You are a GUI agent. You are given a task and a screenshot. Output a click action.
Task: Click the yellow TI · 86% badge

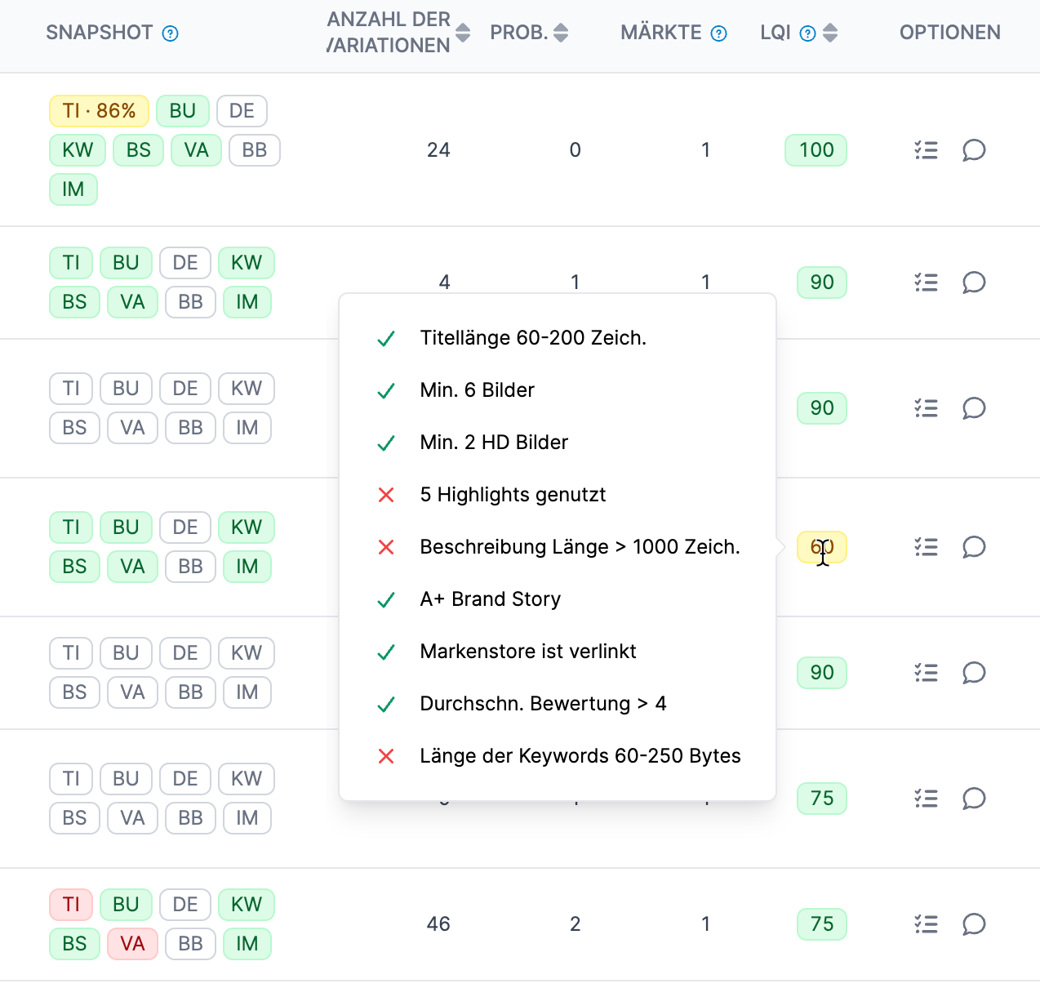click(x=99, y=111)
